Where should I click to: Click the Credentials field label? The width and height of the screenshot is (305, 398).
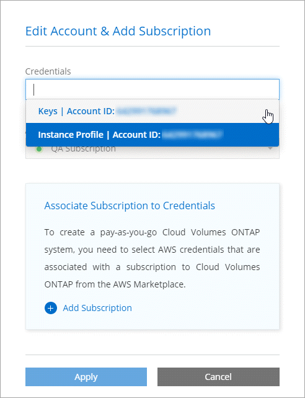48,71
